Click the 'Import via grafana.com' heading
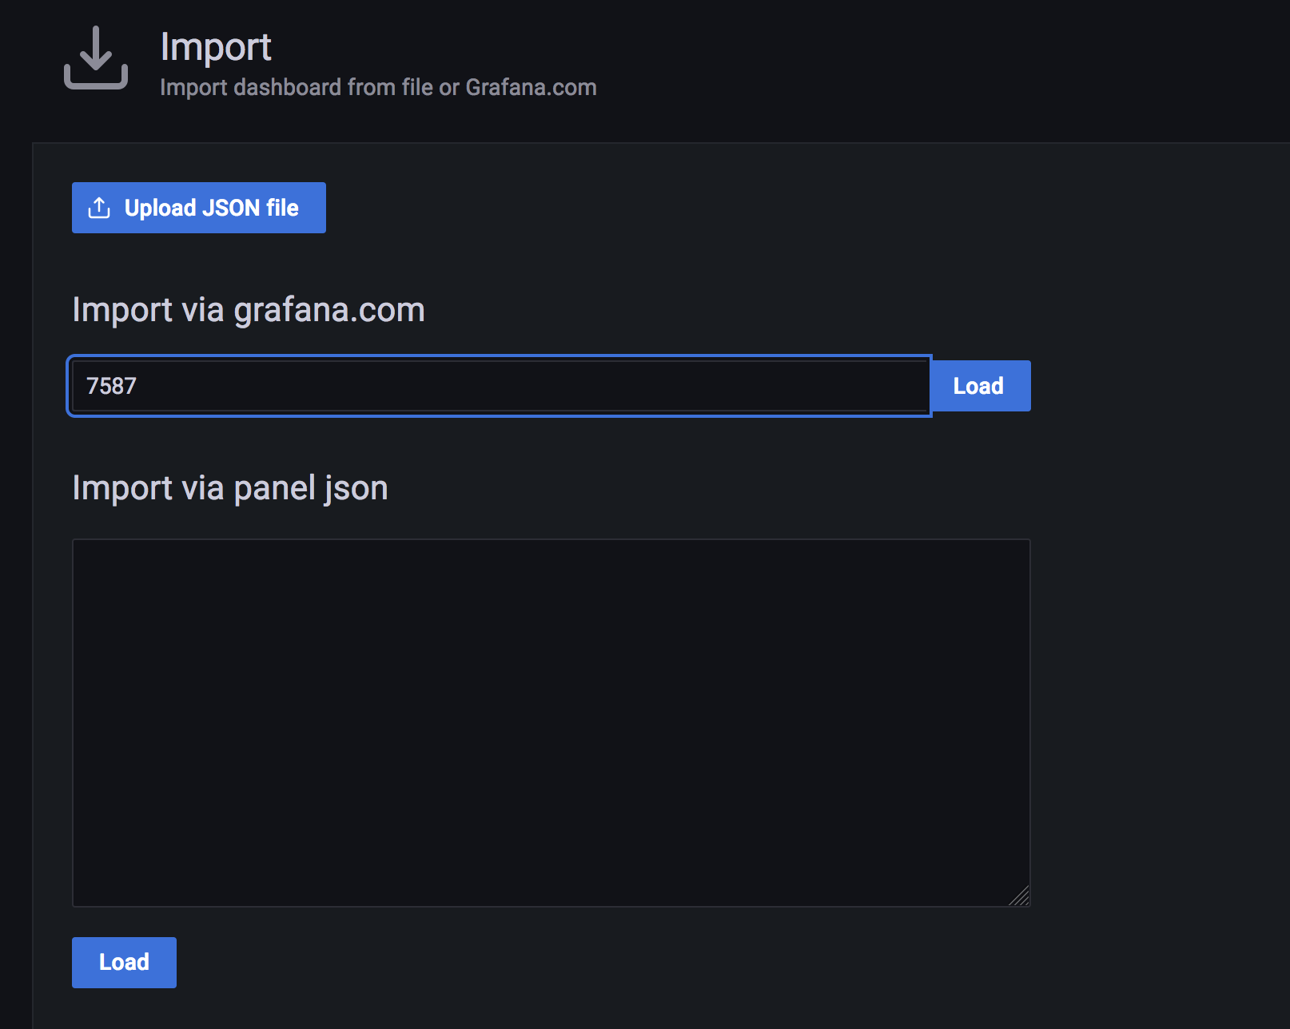 (x=249, y=310)
